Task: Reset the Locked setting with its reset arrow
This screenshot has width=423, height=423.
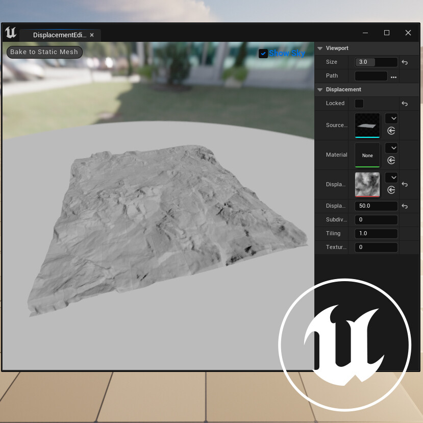Action: click(x=405, y=103)
